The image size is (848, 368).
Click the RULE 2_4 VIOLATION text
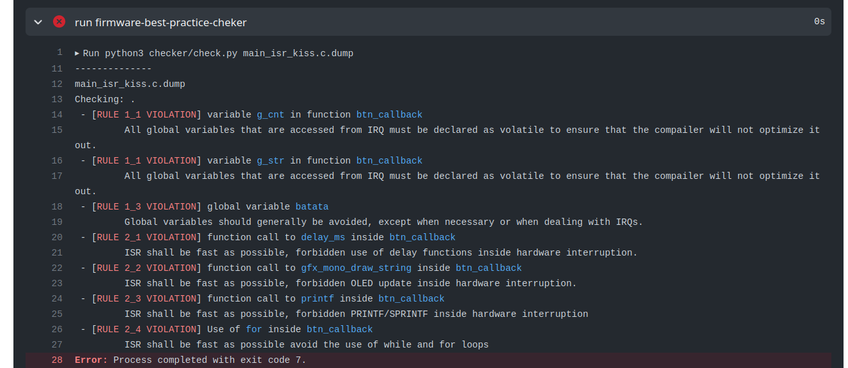point(146,329)
